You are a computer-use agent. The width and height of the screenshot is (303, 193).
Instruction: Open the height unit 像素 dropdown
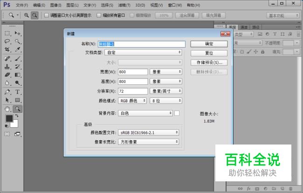pos(166,82)
